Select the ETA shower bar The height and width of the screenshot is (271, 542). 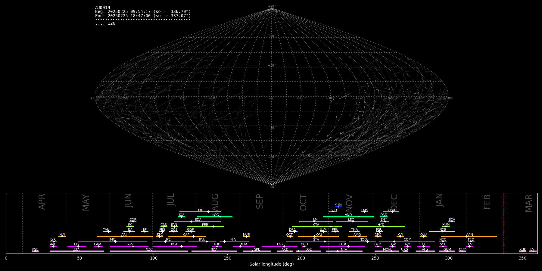click(77, 251)
